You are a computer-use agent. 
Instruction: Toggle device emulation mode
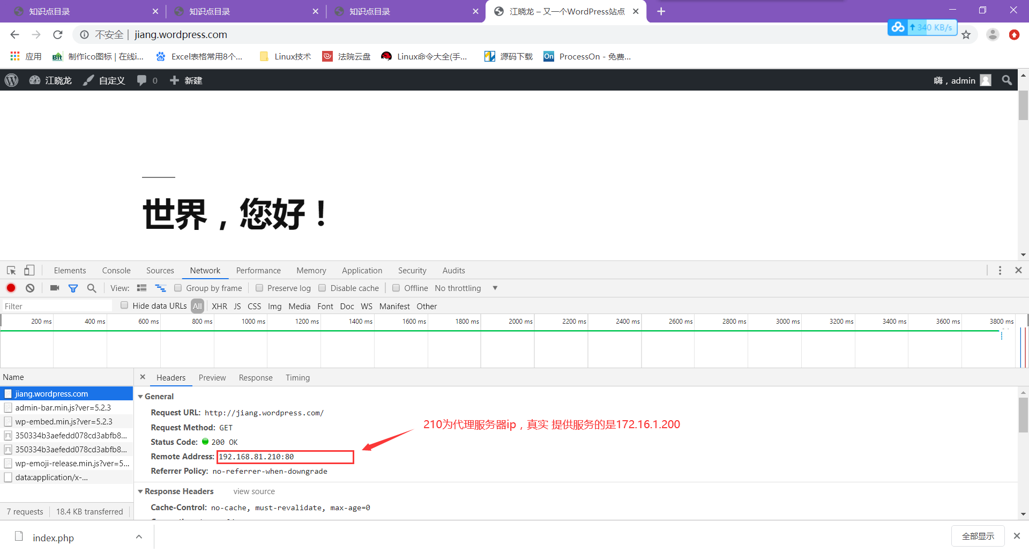pos(29,270)
